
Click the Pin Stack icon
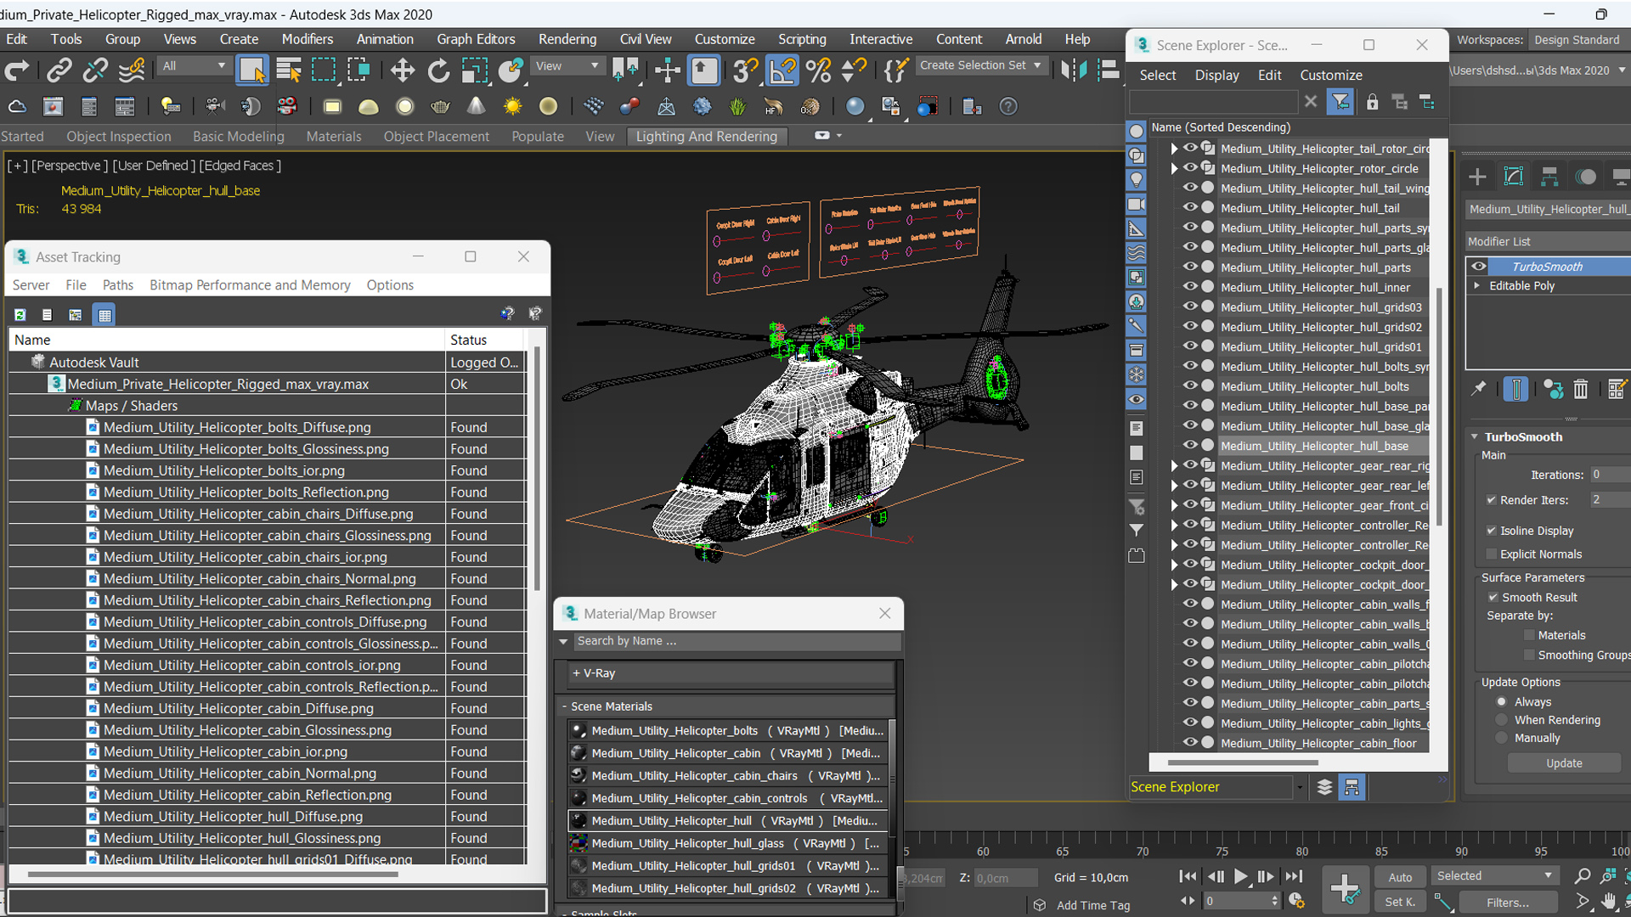pyautogui.click(x=1479, y=389)
